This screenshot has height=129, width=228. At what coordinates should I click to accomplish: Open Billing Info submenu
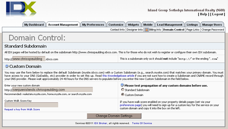[x=155, y=29]
